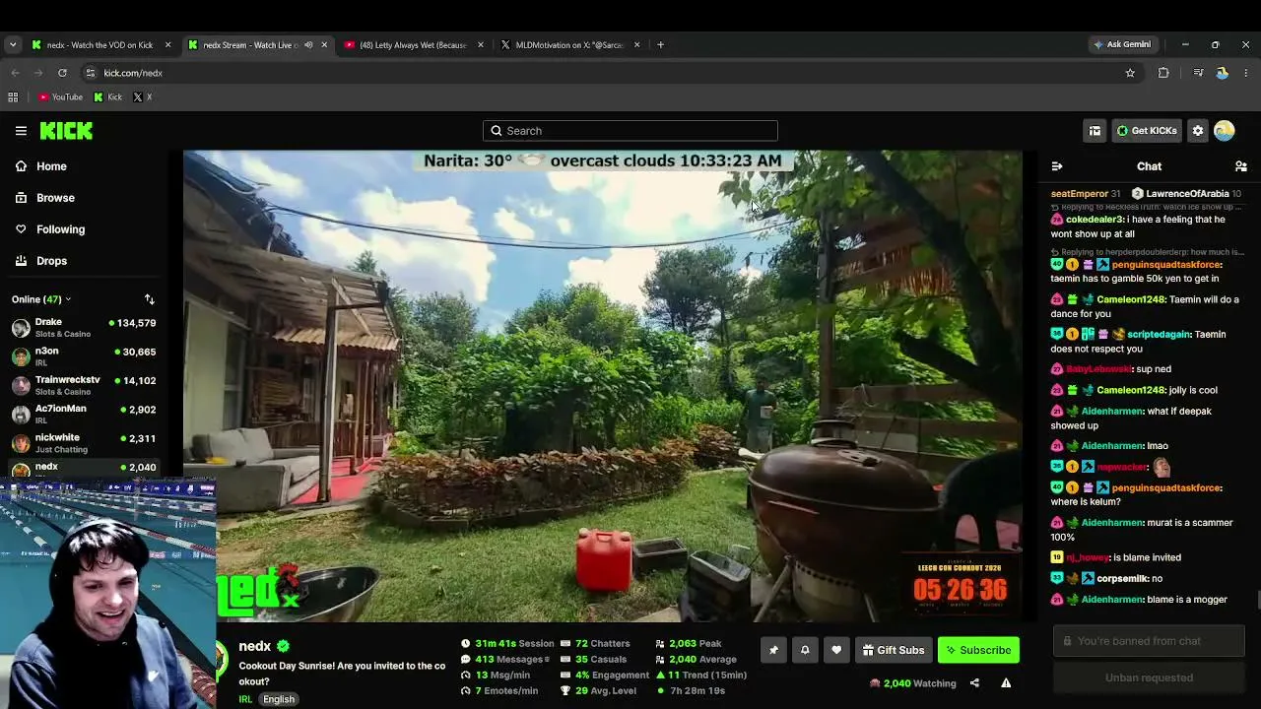Click the green KICK logo
This screenshot has height=709, width=1261.
(x=66, y=130)
